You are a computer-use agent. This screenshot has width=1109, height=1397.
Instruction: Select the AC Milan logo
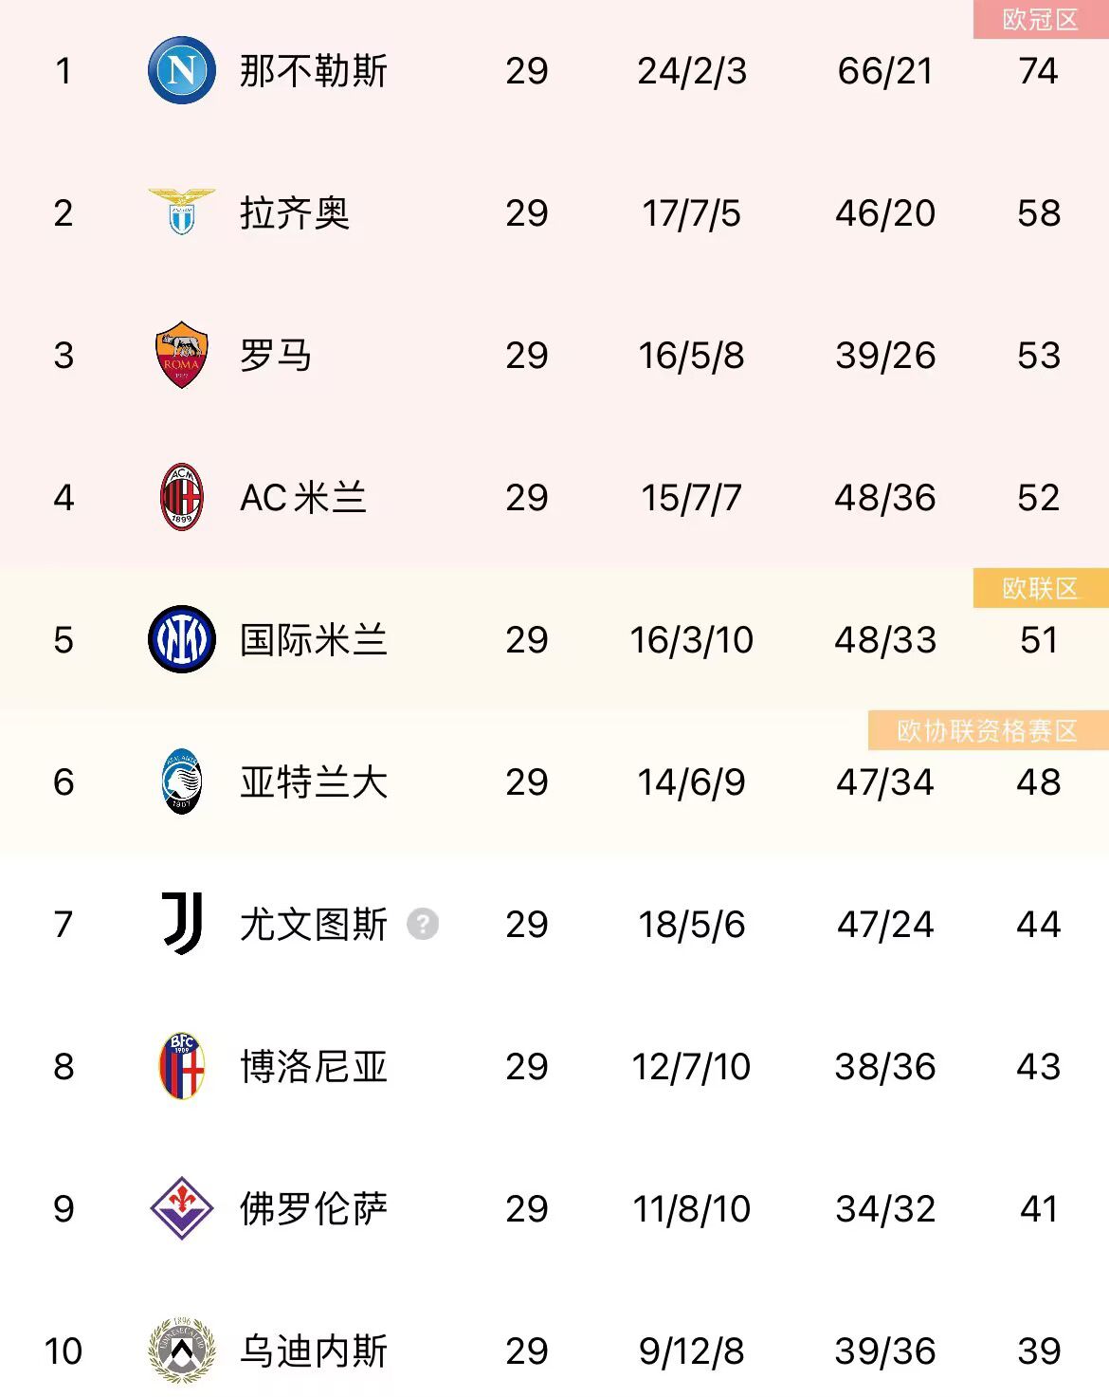pos(182,497)
